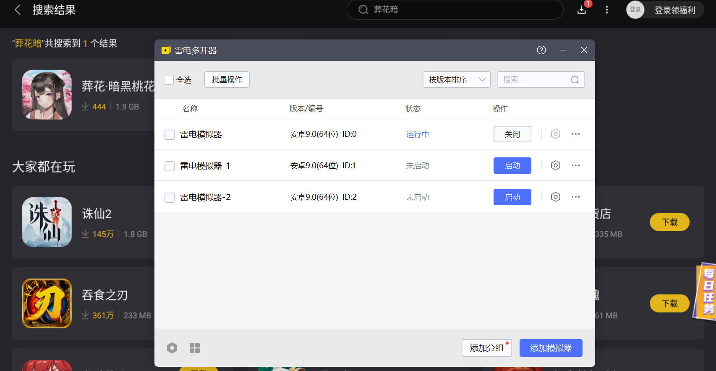Click the 状态 column header
The image size is (716, 371).
[413, 109]
